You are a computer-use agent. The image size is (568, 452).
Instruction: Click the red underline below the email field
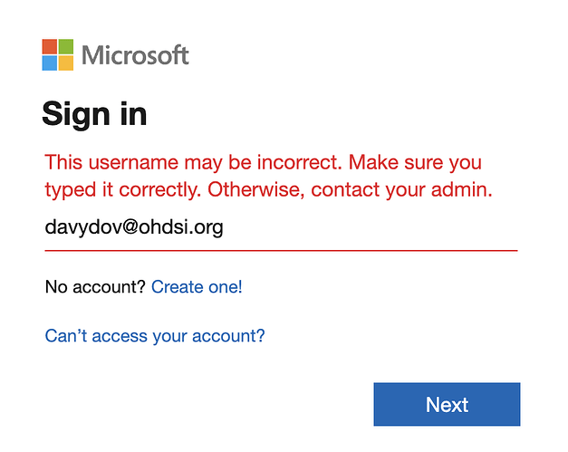281,248
